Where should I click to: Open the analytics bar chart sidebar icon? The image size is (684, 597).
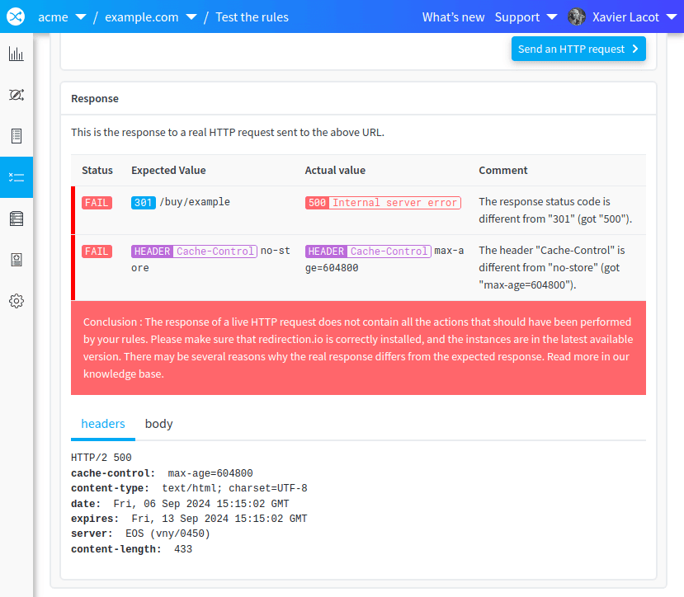point(17,54)
